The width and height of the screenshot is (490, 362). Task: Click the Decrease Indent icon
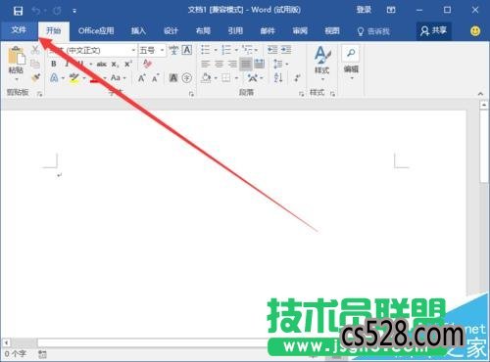tap(272, 50)
